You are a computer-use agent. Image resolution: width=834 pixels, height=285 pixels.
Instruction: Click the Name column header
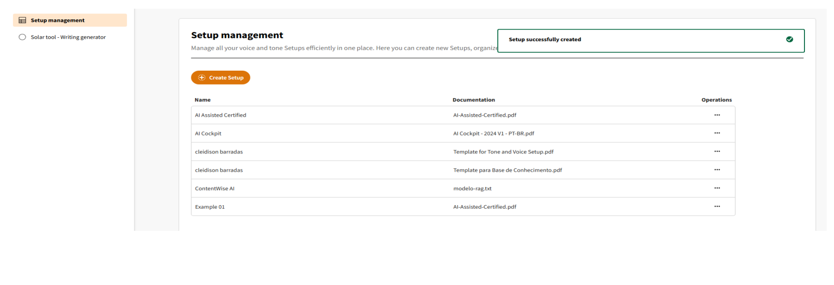pyautogui.click(x=202, y=100)
